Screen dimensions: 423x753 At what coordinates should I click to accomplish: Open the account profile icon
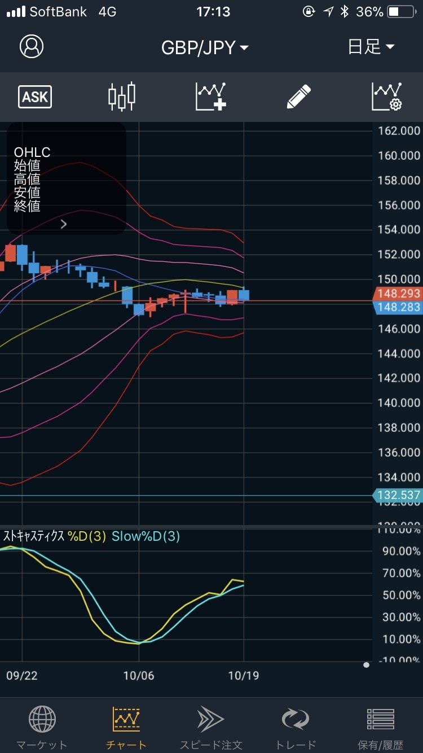coord(32,46)
